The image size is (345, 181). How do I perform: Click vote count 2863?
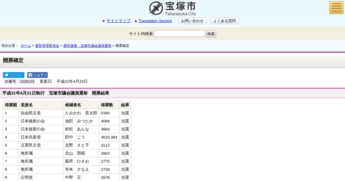pos(109,153)
